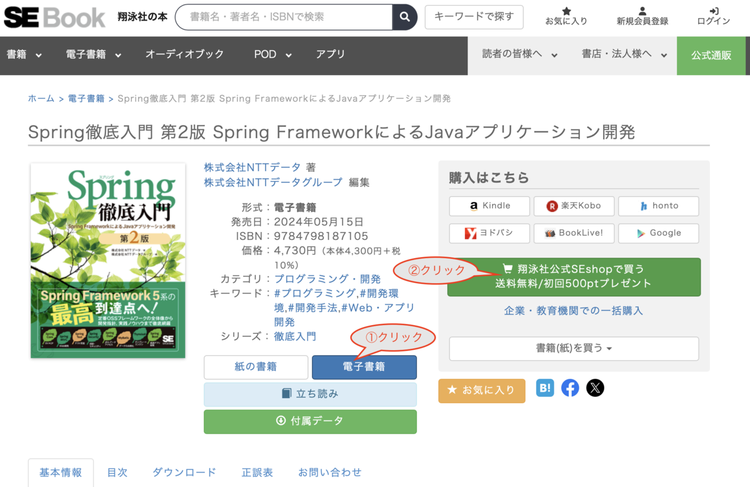The image size is (750, 487).
Task: Open the アプリ menu item
Action: pos(331,55)
